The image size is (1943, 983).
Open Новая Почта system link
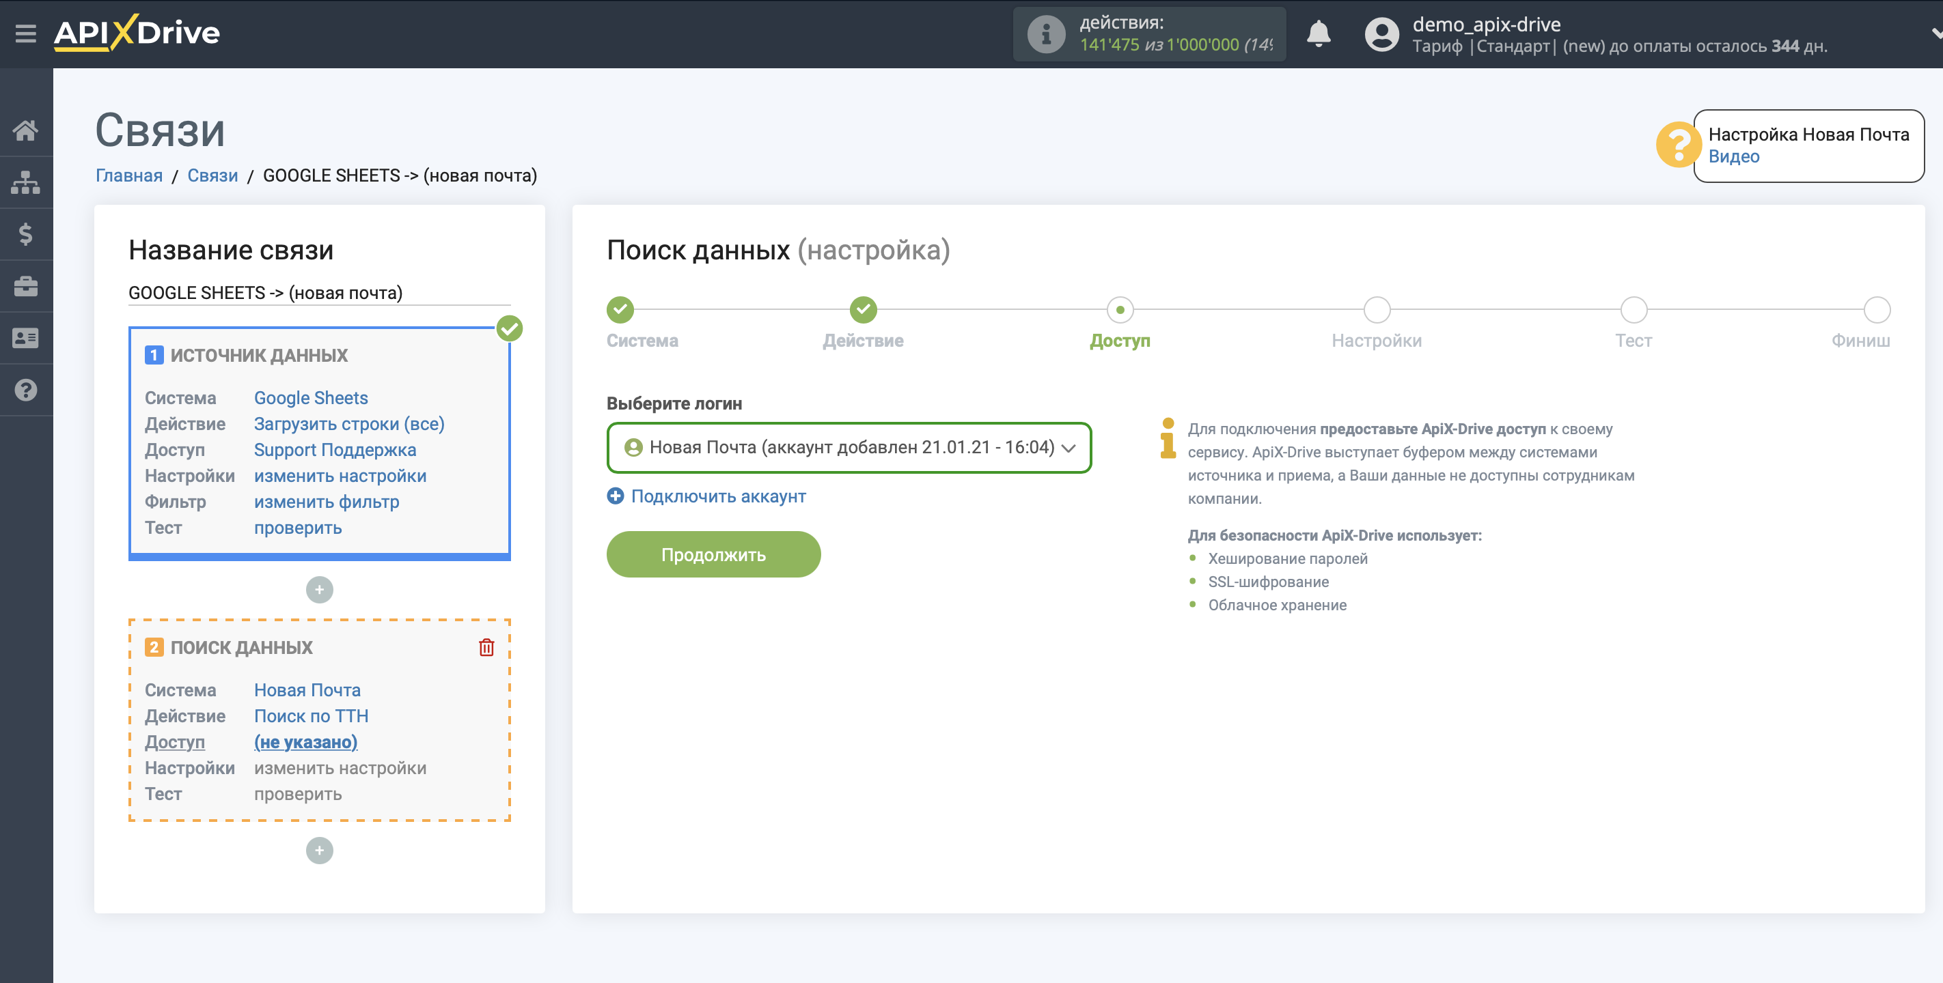[x=307, y=689]
